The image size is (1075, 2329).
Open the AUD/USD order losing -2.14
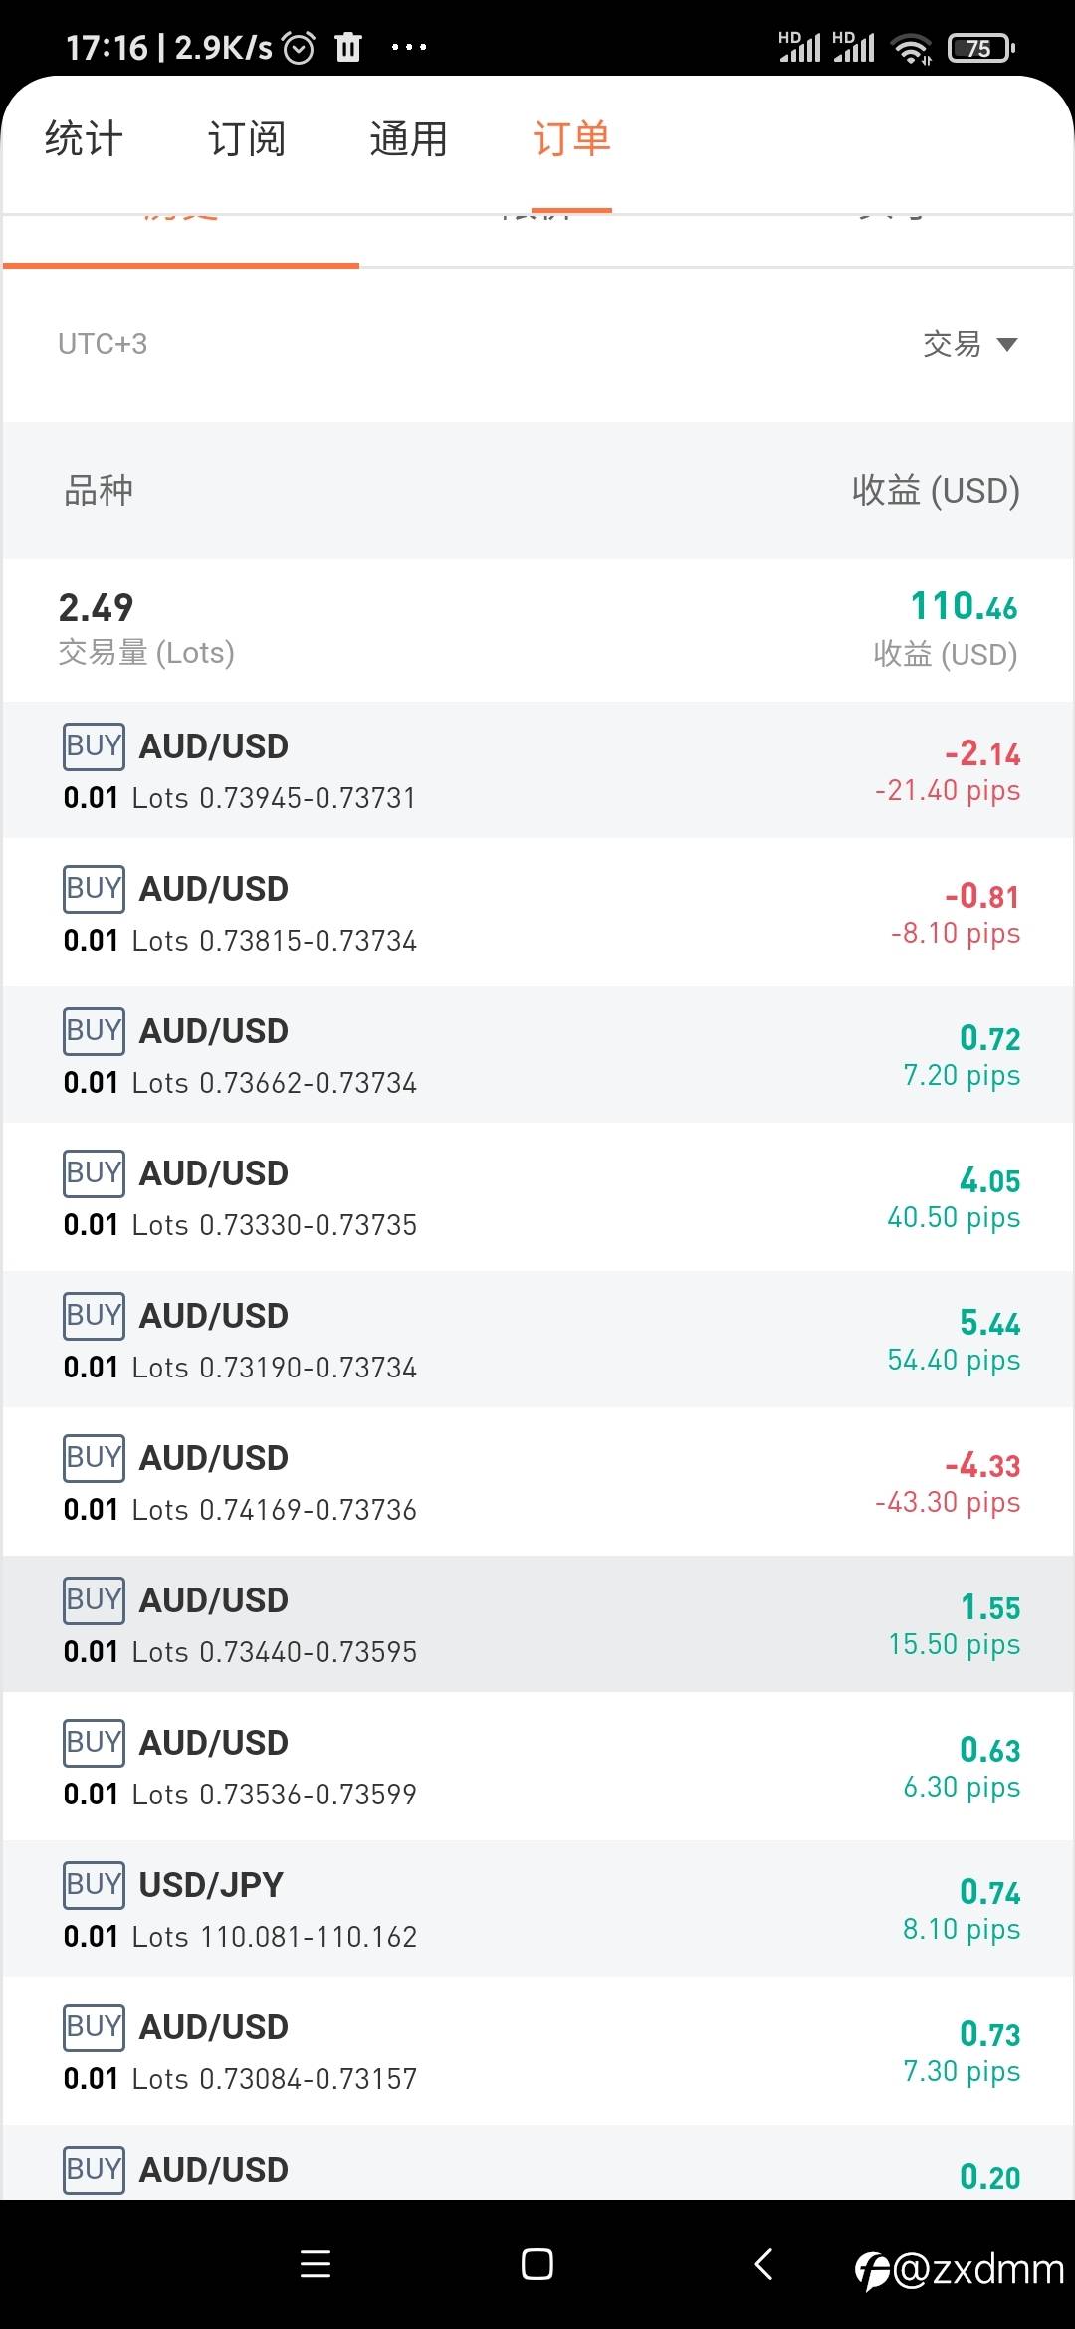coord(537,769)
